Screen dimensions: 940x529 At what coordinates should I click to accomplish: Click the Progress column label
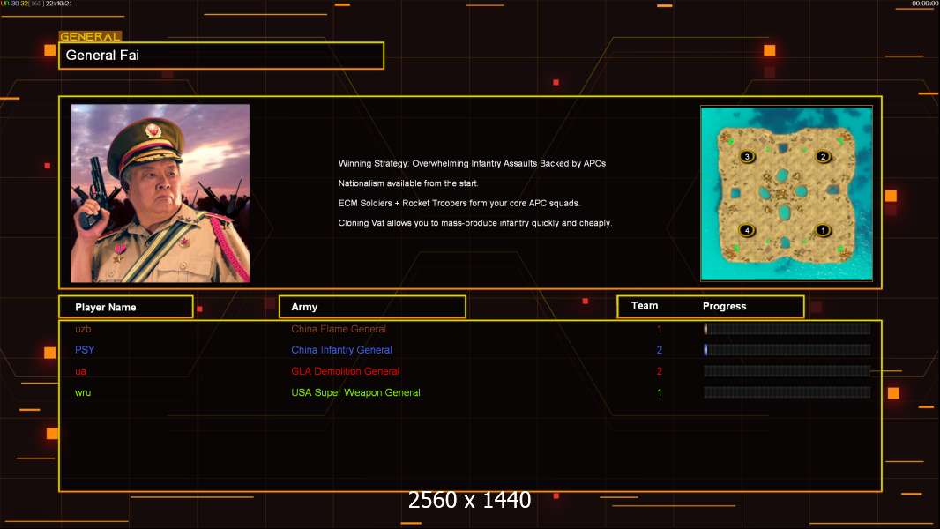coord(724,306)
